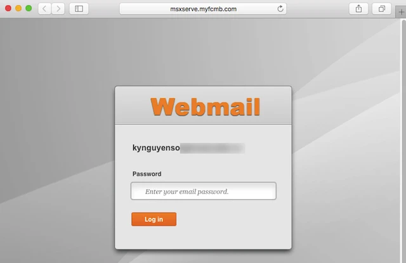406x263 pixels.
Task: Minimize window with the yellow button
Action: coord(18,8)
